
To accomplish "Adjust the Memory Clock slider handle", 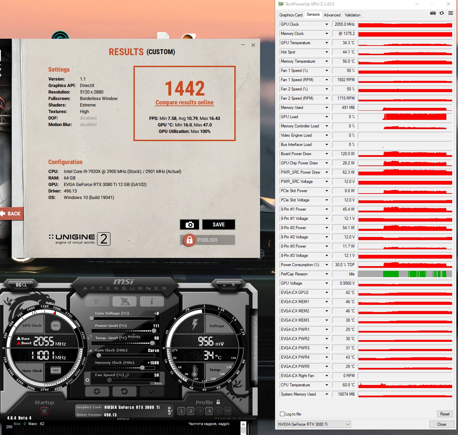I will point(142,368).
